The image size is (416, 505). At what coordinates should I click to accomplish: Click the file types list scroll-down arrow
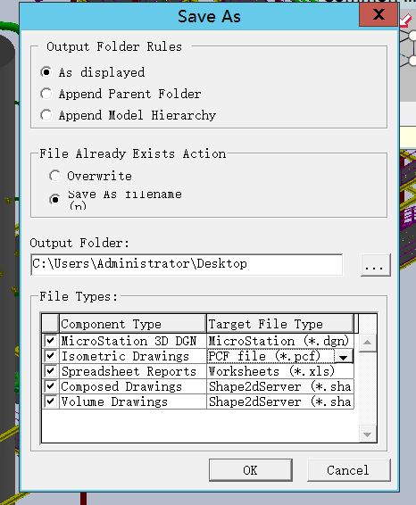(x=367, y=435)
